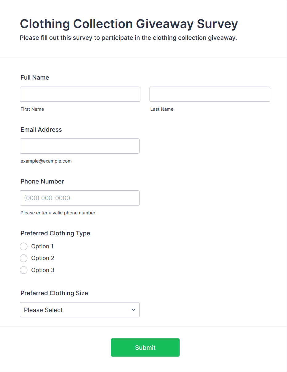Select the Option 1 radio button

[24, 246]
